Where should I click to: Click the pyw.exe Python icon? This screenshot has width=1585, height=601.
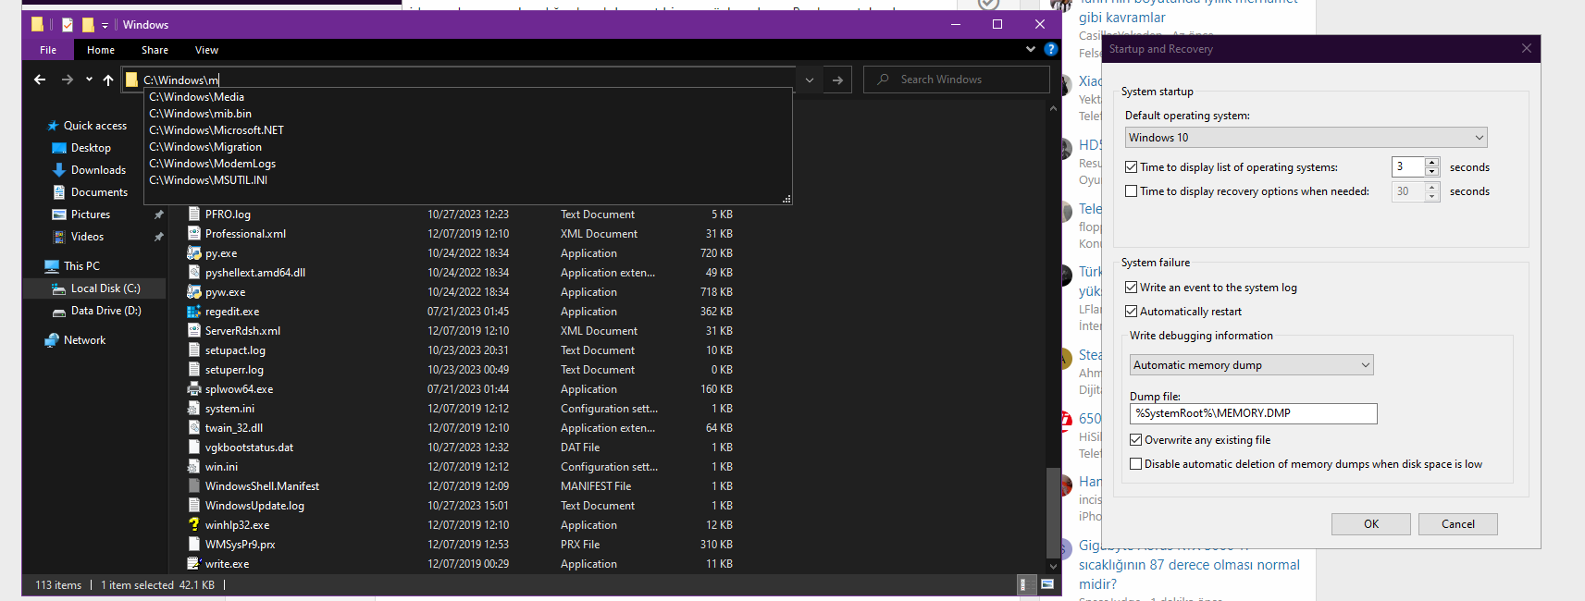pyautogui.click(x=194, y=292)
